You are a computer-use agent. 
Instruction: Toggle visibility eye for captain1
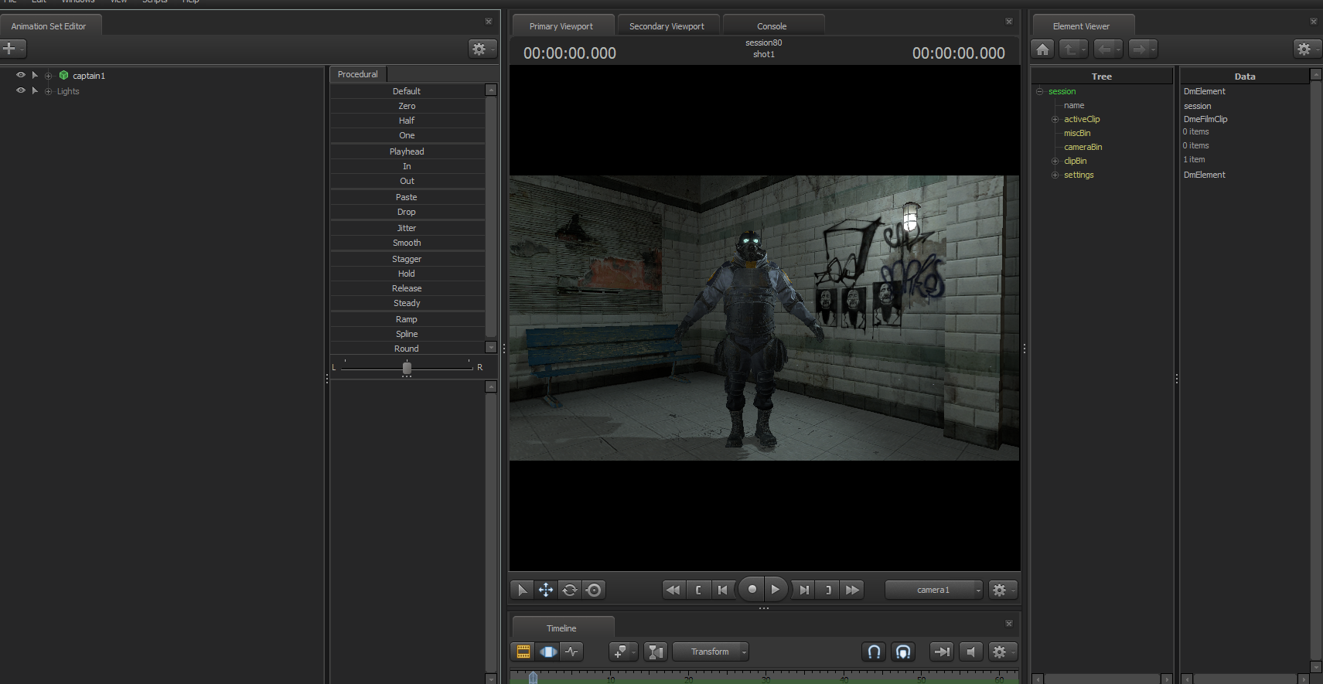pos(21,75)
